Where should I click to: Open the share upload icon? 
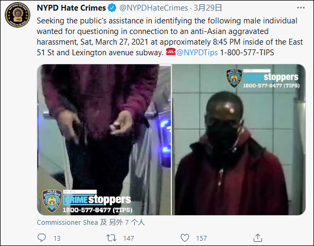pos(258,238)
